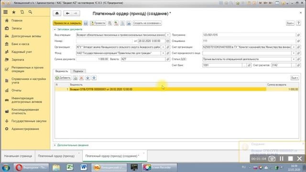Move the row down with the down arrow icon
Image resolution: width=306 pixels, height=172 pixels.
pos(94,78)
